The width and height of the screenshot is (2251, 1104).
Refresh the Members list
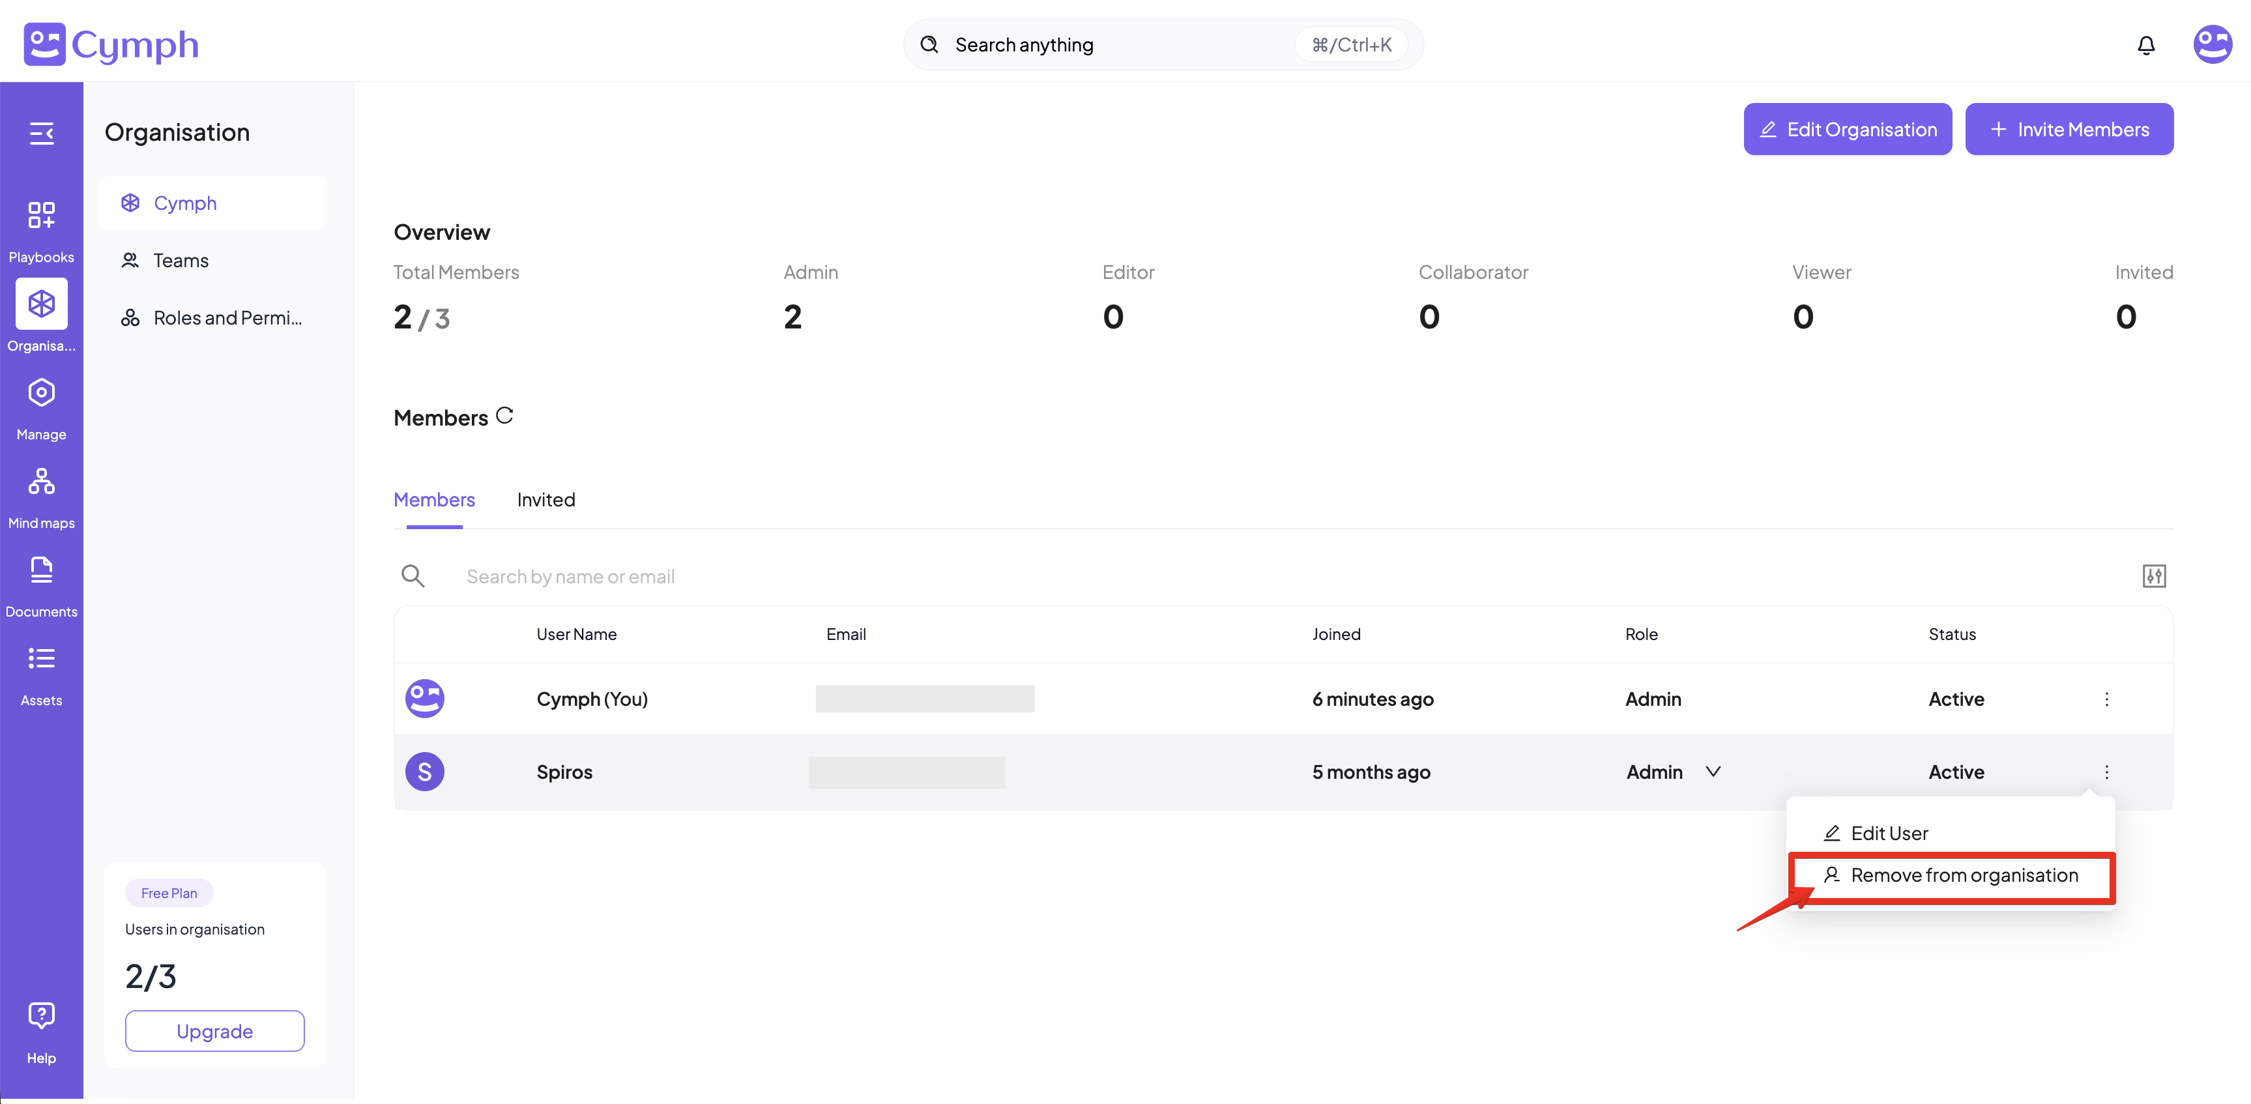504,415
